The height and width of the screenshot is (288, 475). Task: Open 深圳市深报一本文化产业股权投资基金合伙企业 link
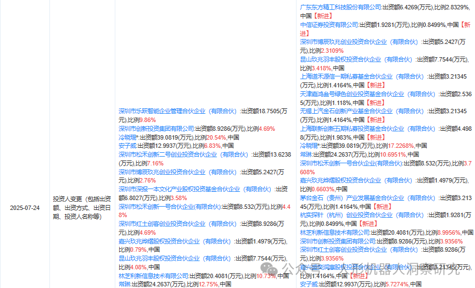click(194, 189)
